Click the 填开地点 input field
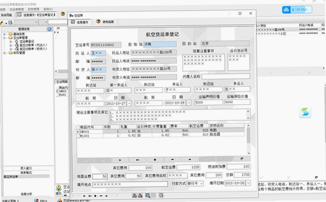326x202 pixels. [130, 184]
